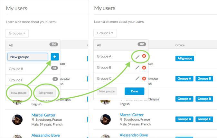Delete Groupe C with red X icon
The height and width of the screenshot is (138, 217).
144,78
